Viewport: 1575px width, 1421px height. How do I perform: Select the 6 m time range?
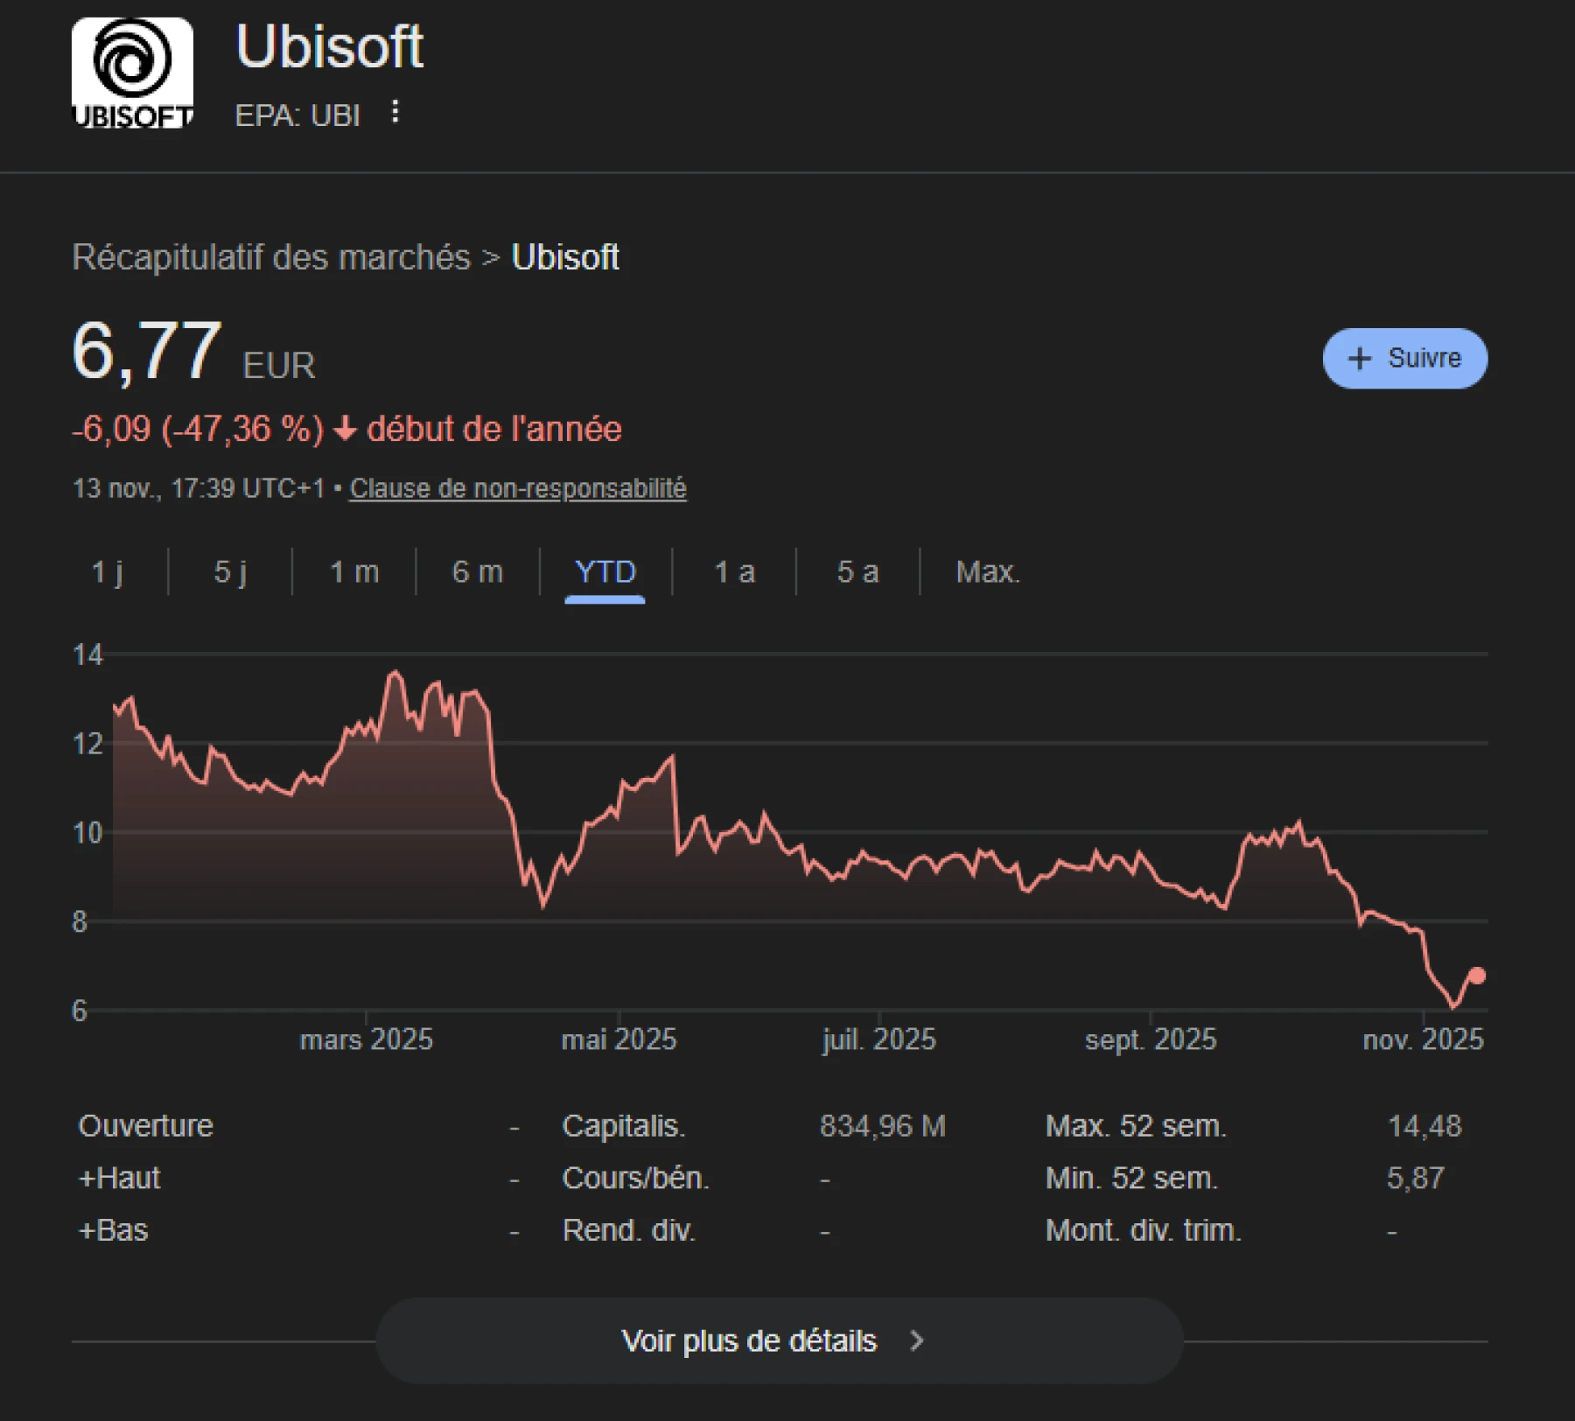point(476,572)
